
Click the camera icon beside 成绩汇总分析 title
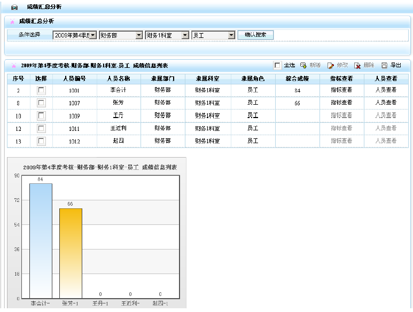(14, 7)
